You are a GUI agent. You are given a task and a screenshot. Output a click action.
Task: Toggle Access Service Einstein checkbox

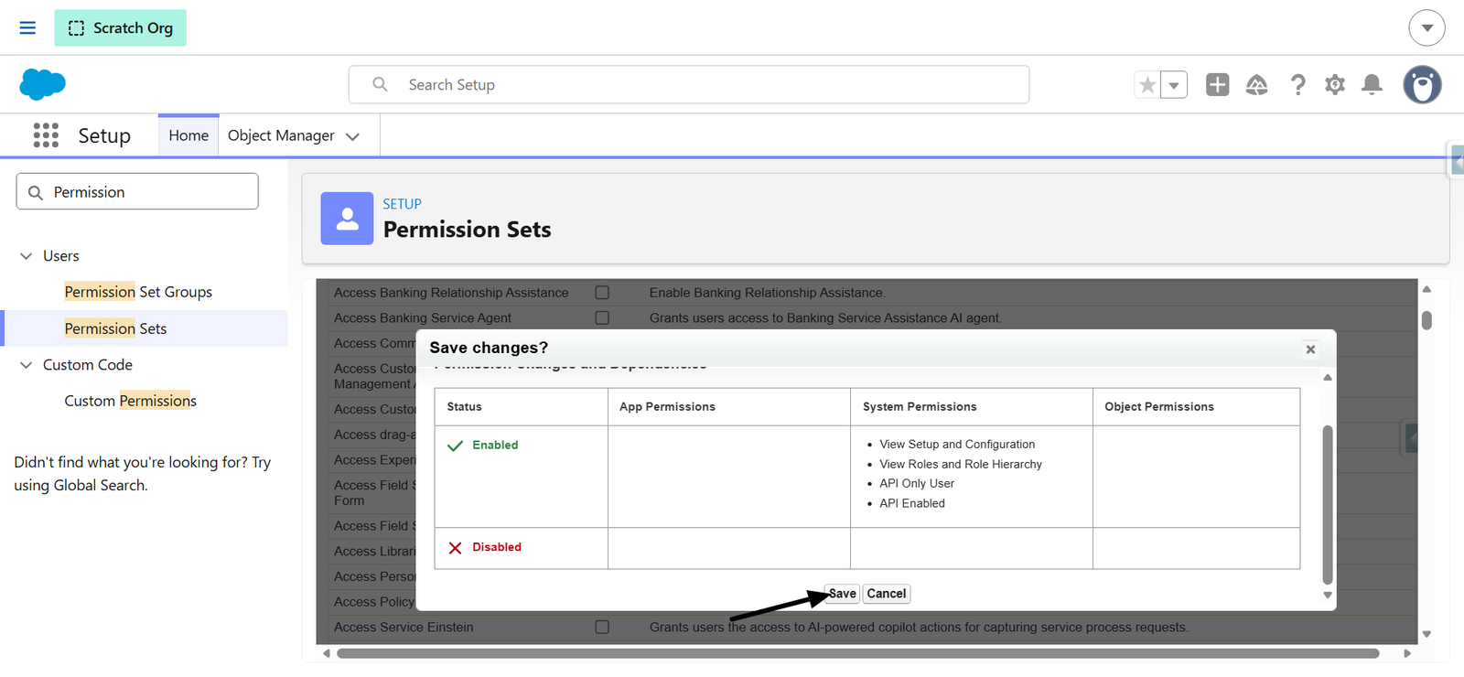point(602,627)
